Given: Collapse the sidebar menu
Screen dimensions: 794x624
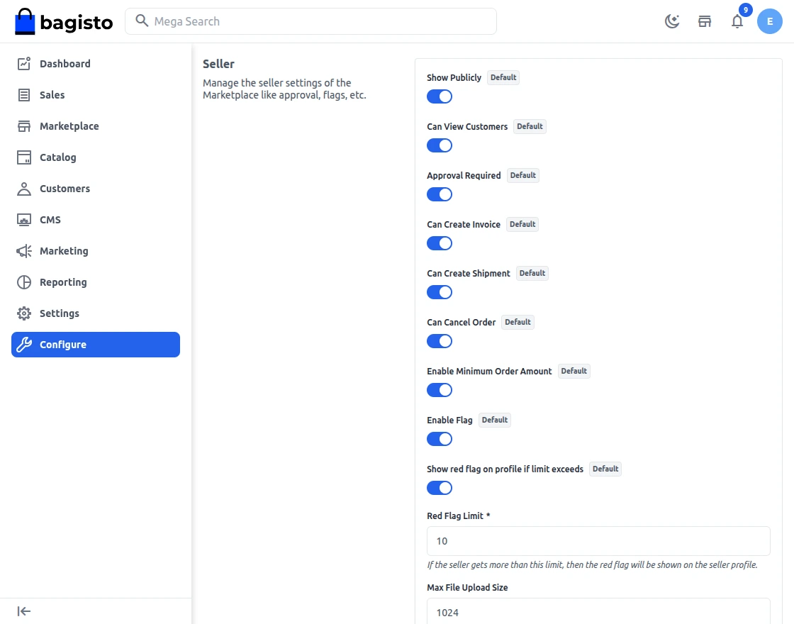Looking at the screenshot, I should pos(24,611).
